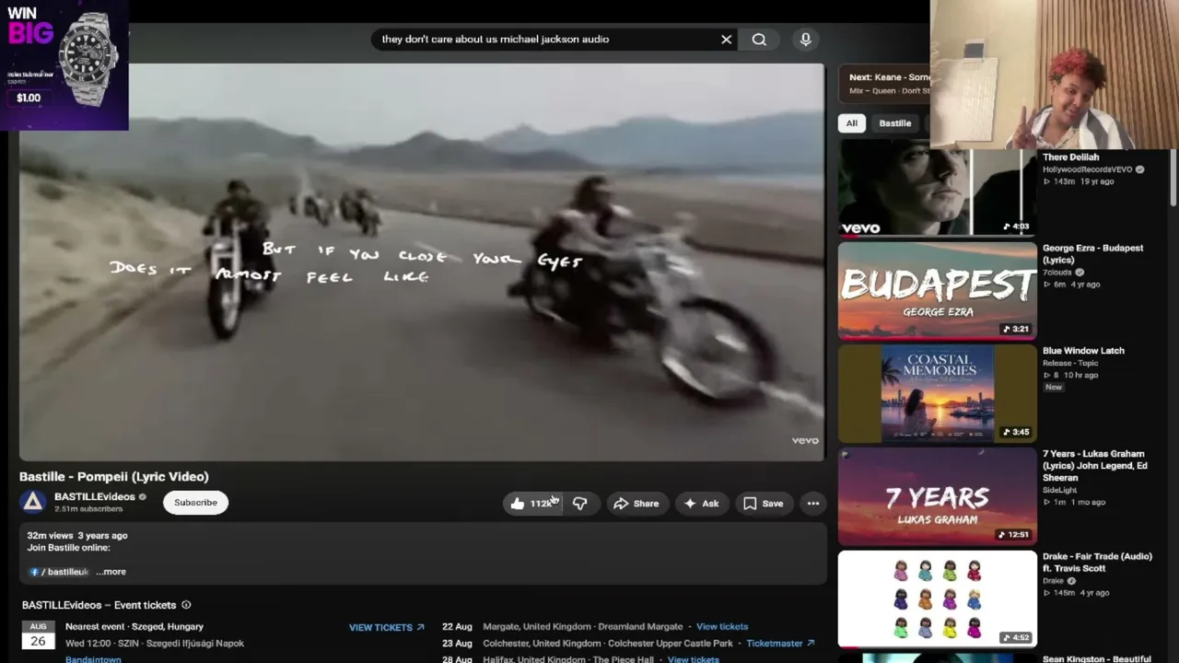
Task: Open '7 Years - Lukas Graham' video title
Action: point(1095,466)
